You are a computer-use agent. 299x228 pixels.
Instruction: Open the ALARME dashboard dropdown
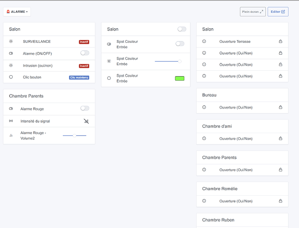[17, 11]
